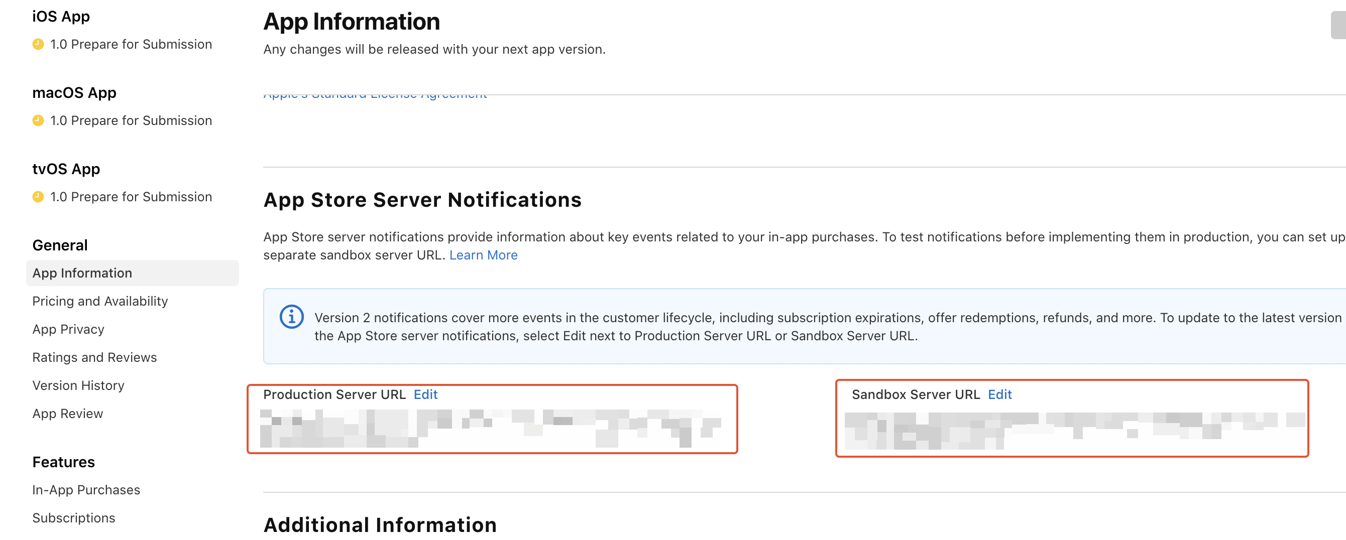
Task: Select App Information in the sidebar
Action: click(x=132, y=273)
